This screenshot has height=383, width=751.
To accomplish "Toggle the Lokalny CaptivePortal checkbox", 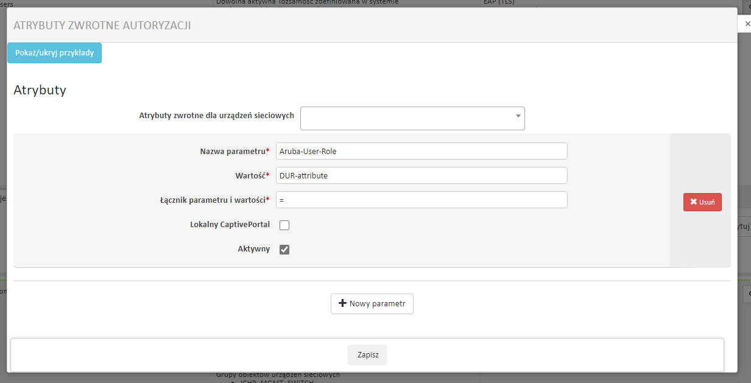I will click(x=284, y=225).
